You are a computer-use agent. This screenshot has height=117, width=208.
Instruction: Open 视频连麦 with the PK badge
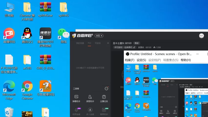coord(76,112)
